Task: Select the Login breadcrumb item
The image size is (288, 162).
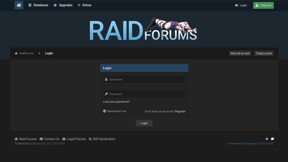Action: [49, 53]
